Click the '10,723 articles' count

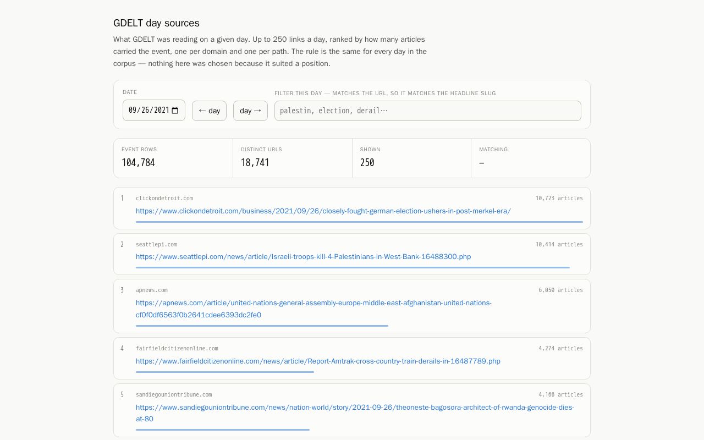coord(559,198)
